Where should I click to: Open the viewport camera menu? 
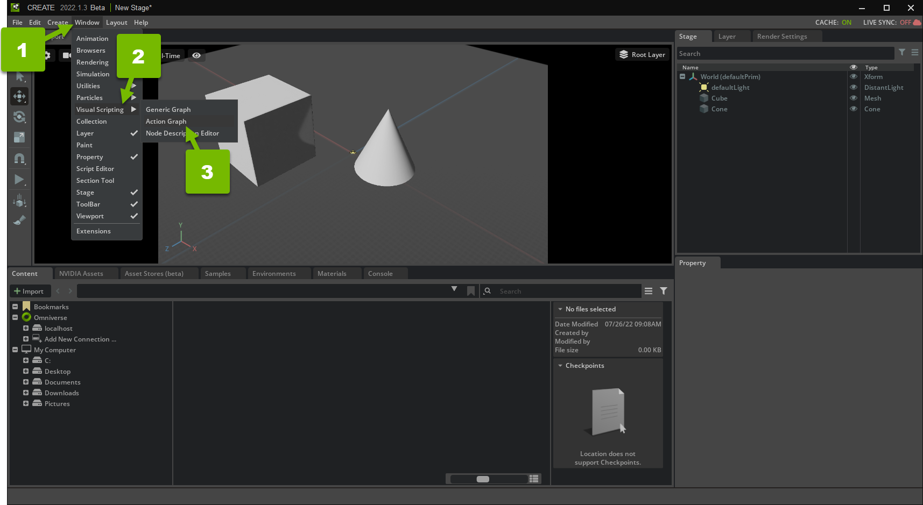(x=66, y=55)
